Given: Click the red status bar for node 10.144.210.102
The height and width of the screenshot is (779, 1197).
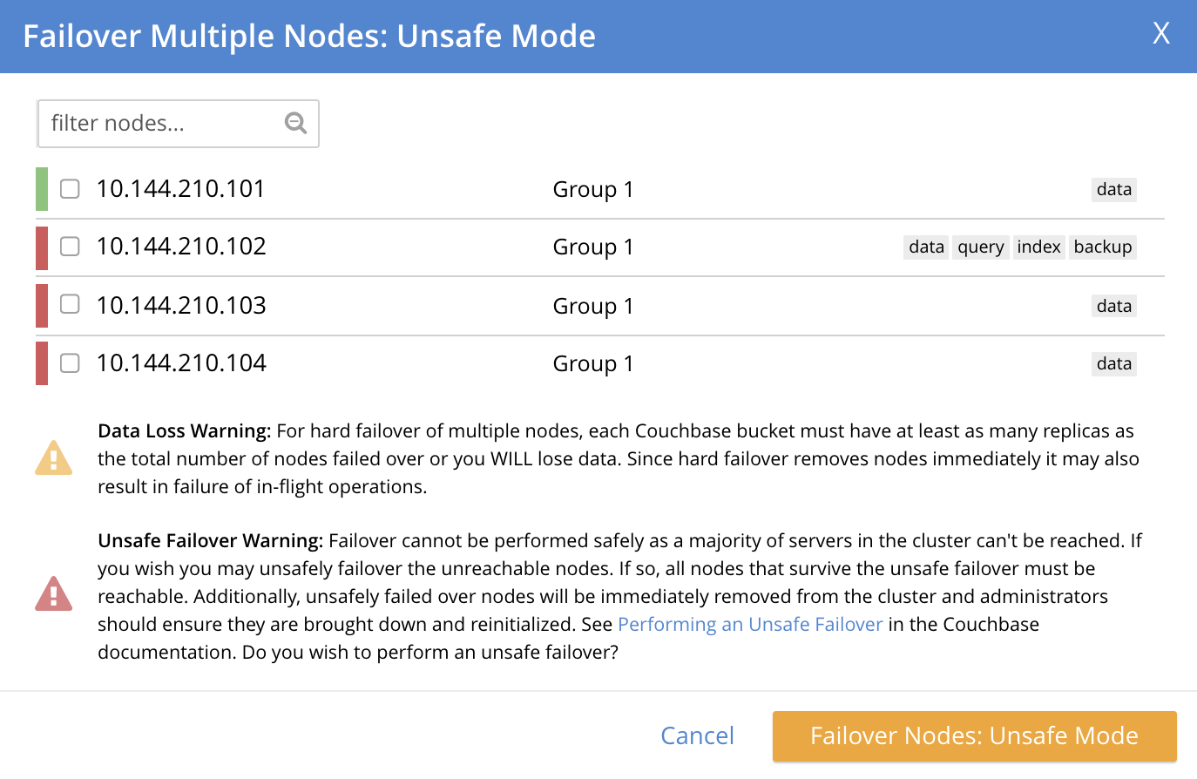Looking at the screenshot, I should [42, 247].
